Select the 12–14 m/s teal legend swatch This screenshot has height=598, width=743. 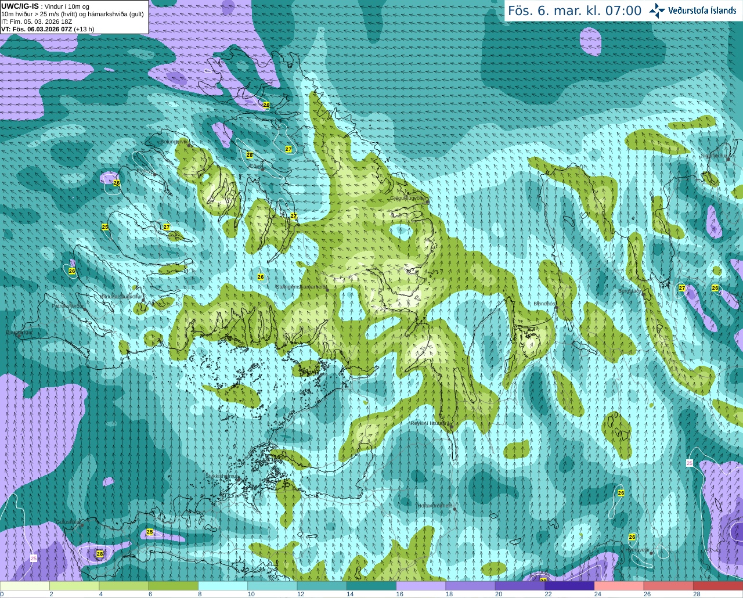[322, 586]
